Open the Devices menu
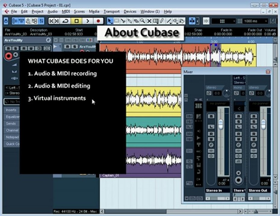 tap(130, 12)
